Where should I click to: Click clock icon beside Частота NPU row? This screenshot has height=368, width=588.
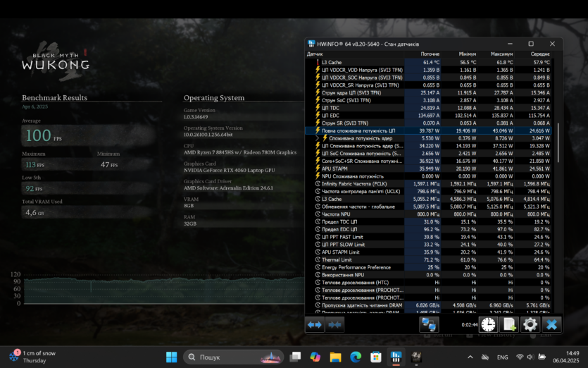tap(318, 214)
